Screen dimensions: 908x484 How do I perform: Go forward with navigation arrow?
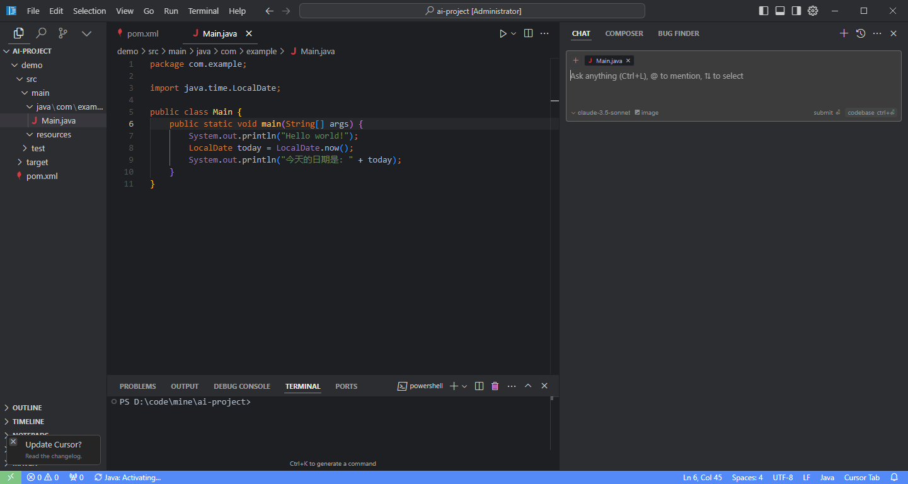coord(286,11)
